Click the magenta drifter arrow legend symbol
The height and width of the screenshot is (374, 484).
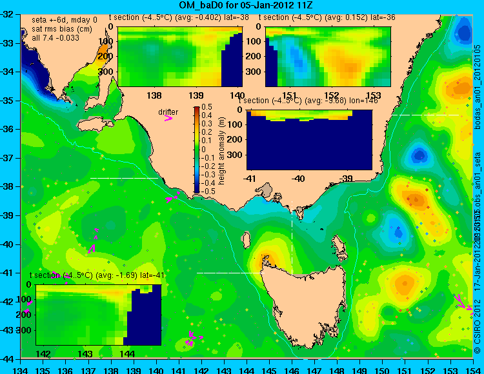click(168, 118)
